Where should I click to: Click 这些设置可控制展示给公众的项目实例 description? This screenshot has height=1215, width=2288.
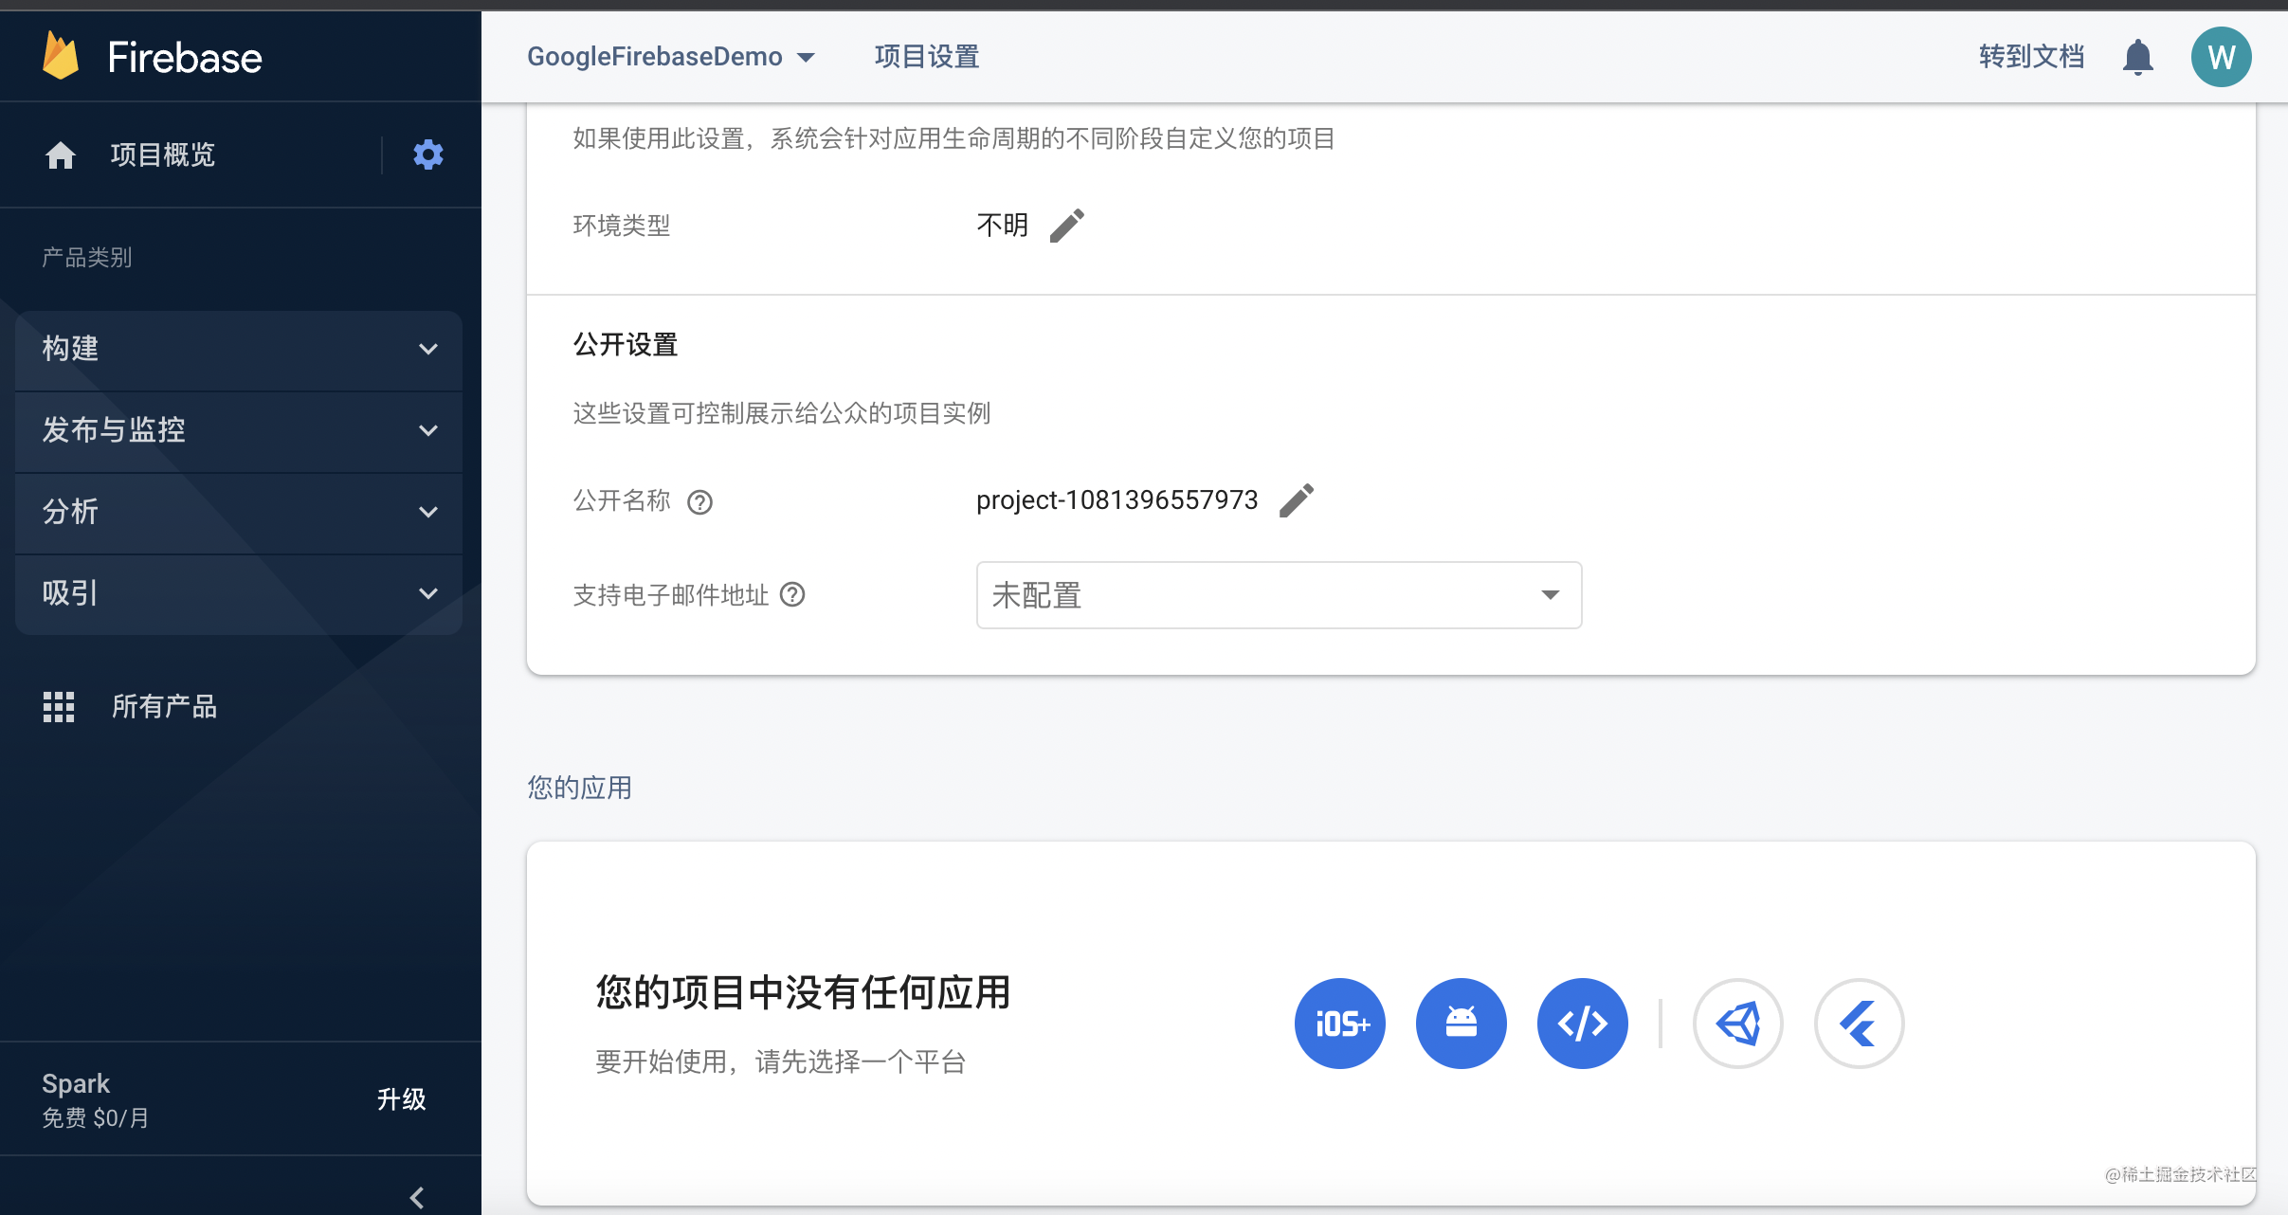click(782, 413)
